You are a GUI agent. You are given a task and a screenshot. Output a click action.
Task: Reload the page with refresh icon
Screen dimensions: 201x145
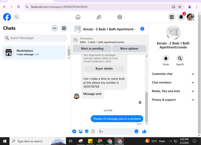point(18,7)
